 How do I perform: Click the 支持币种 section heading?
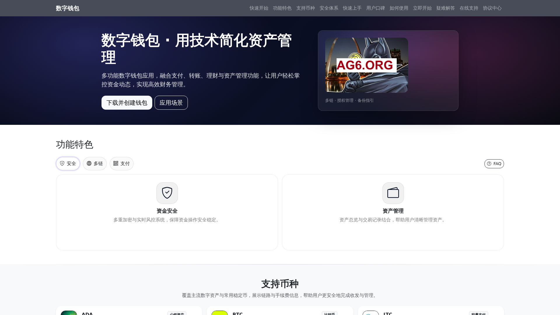[280, 284]
